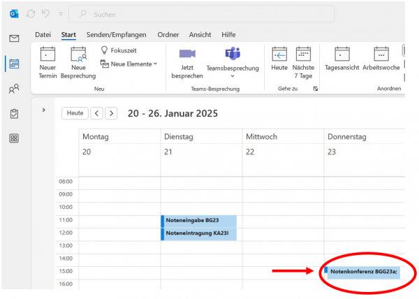Click the Suchen search field
Viewport: 419px width, 299px height.
tap(203, 14)
